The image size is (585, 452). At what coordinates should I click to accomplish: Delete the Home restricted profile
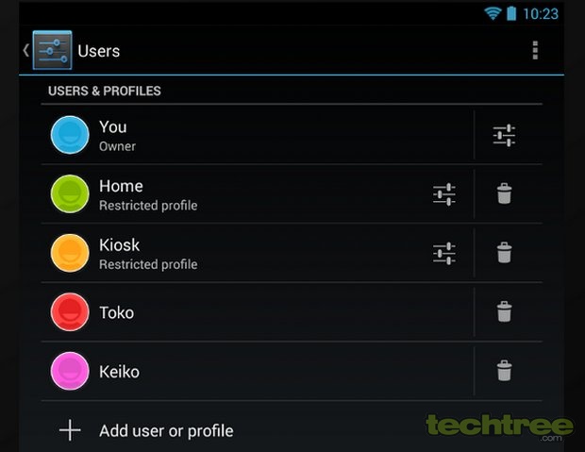click(504, 193)
